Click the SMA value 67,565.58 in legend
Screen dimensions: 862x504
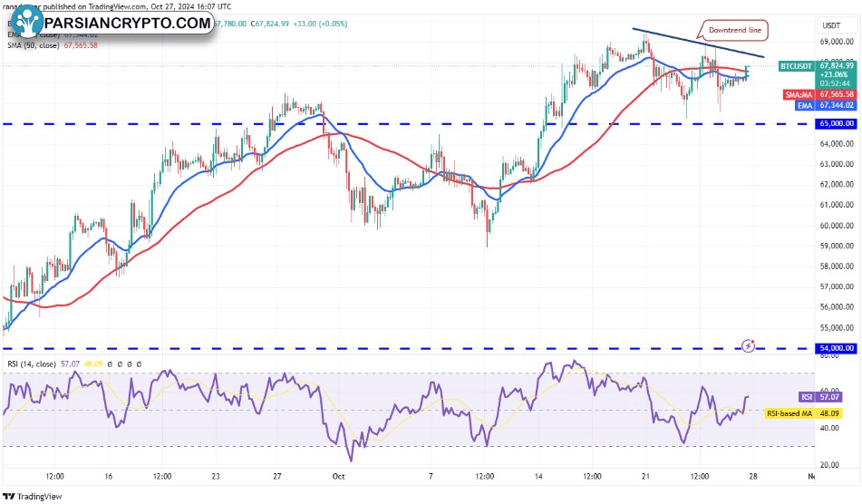coord(81,45)
